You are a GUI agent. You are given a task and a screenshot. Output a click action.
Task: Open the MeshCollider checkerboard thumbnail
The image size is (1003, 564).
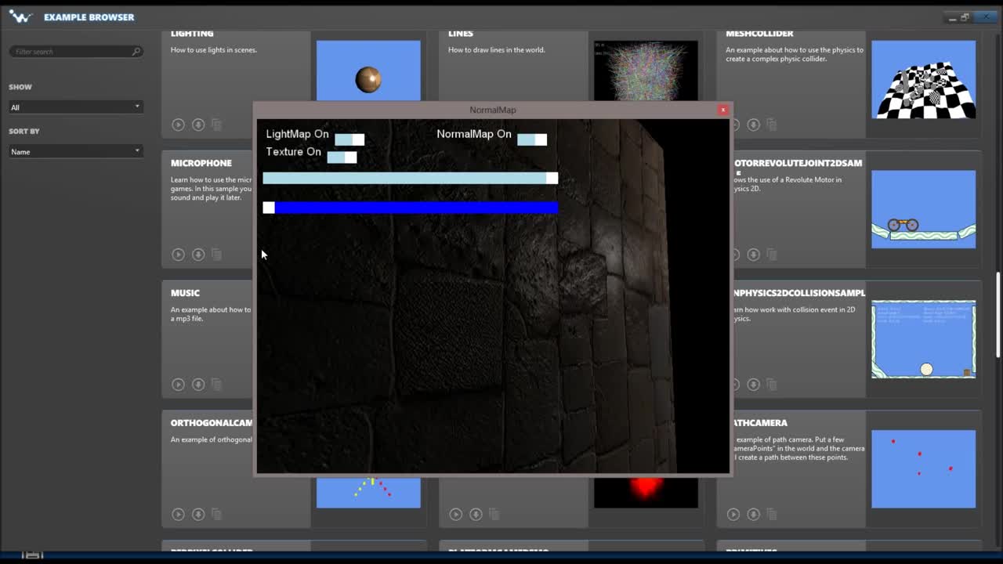[923, 80]
